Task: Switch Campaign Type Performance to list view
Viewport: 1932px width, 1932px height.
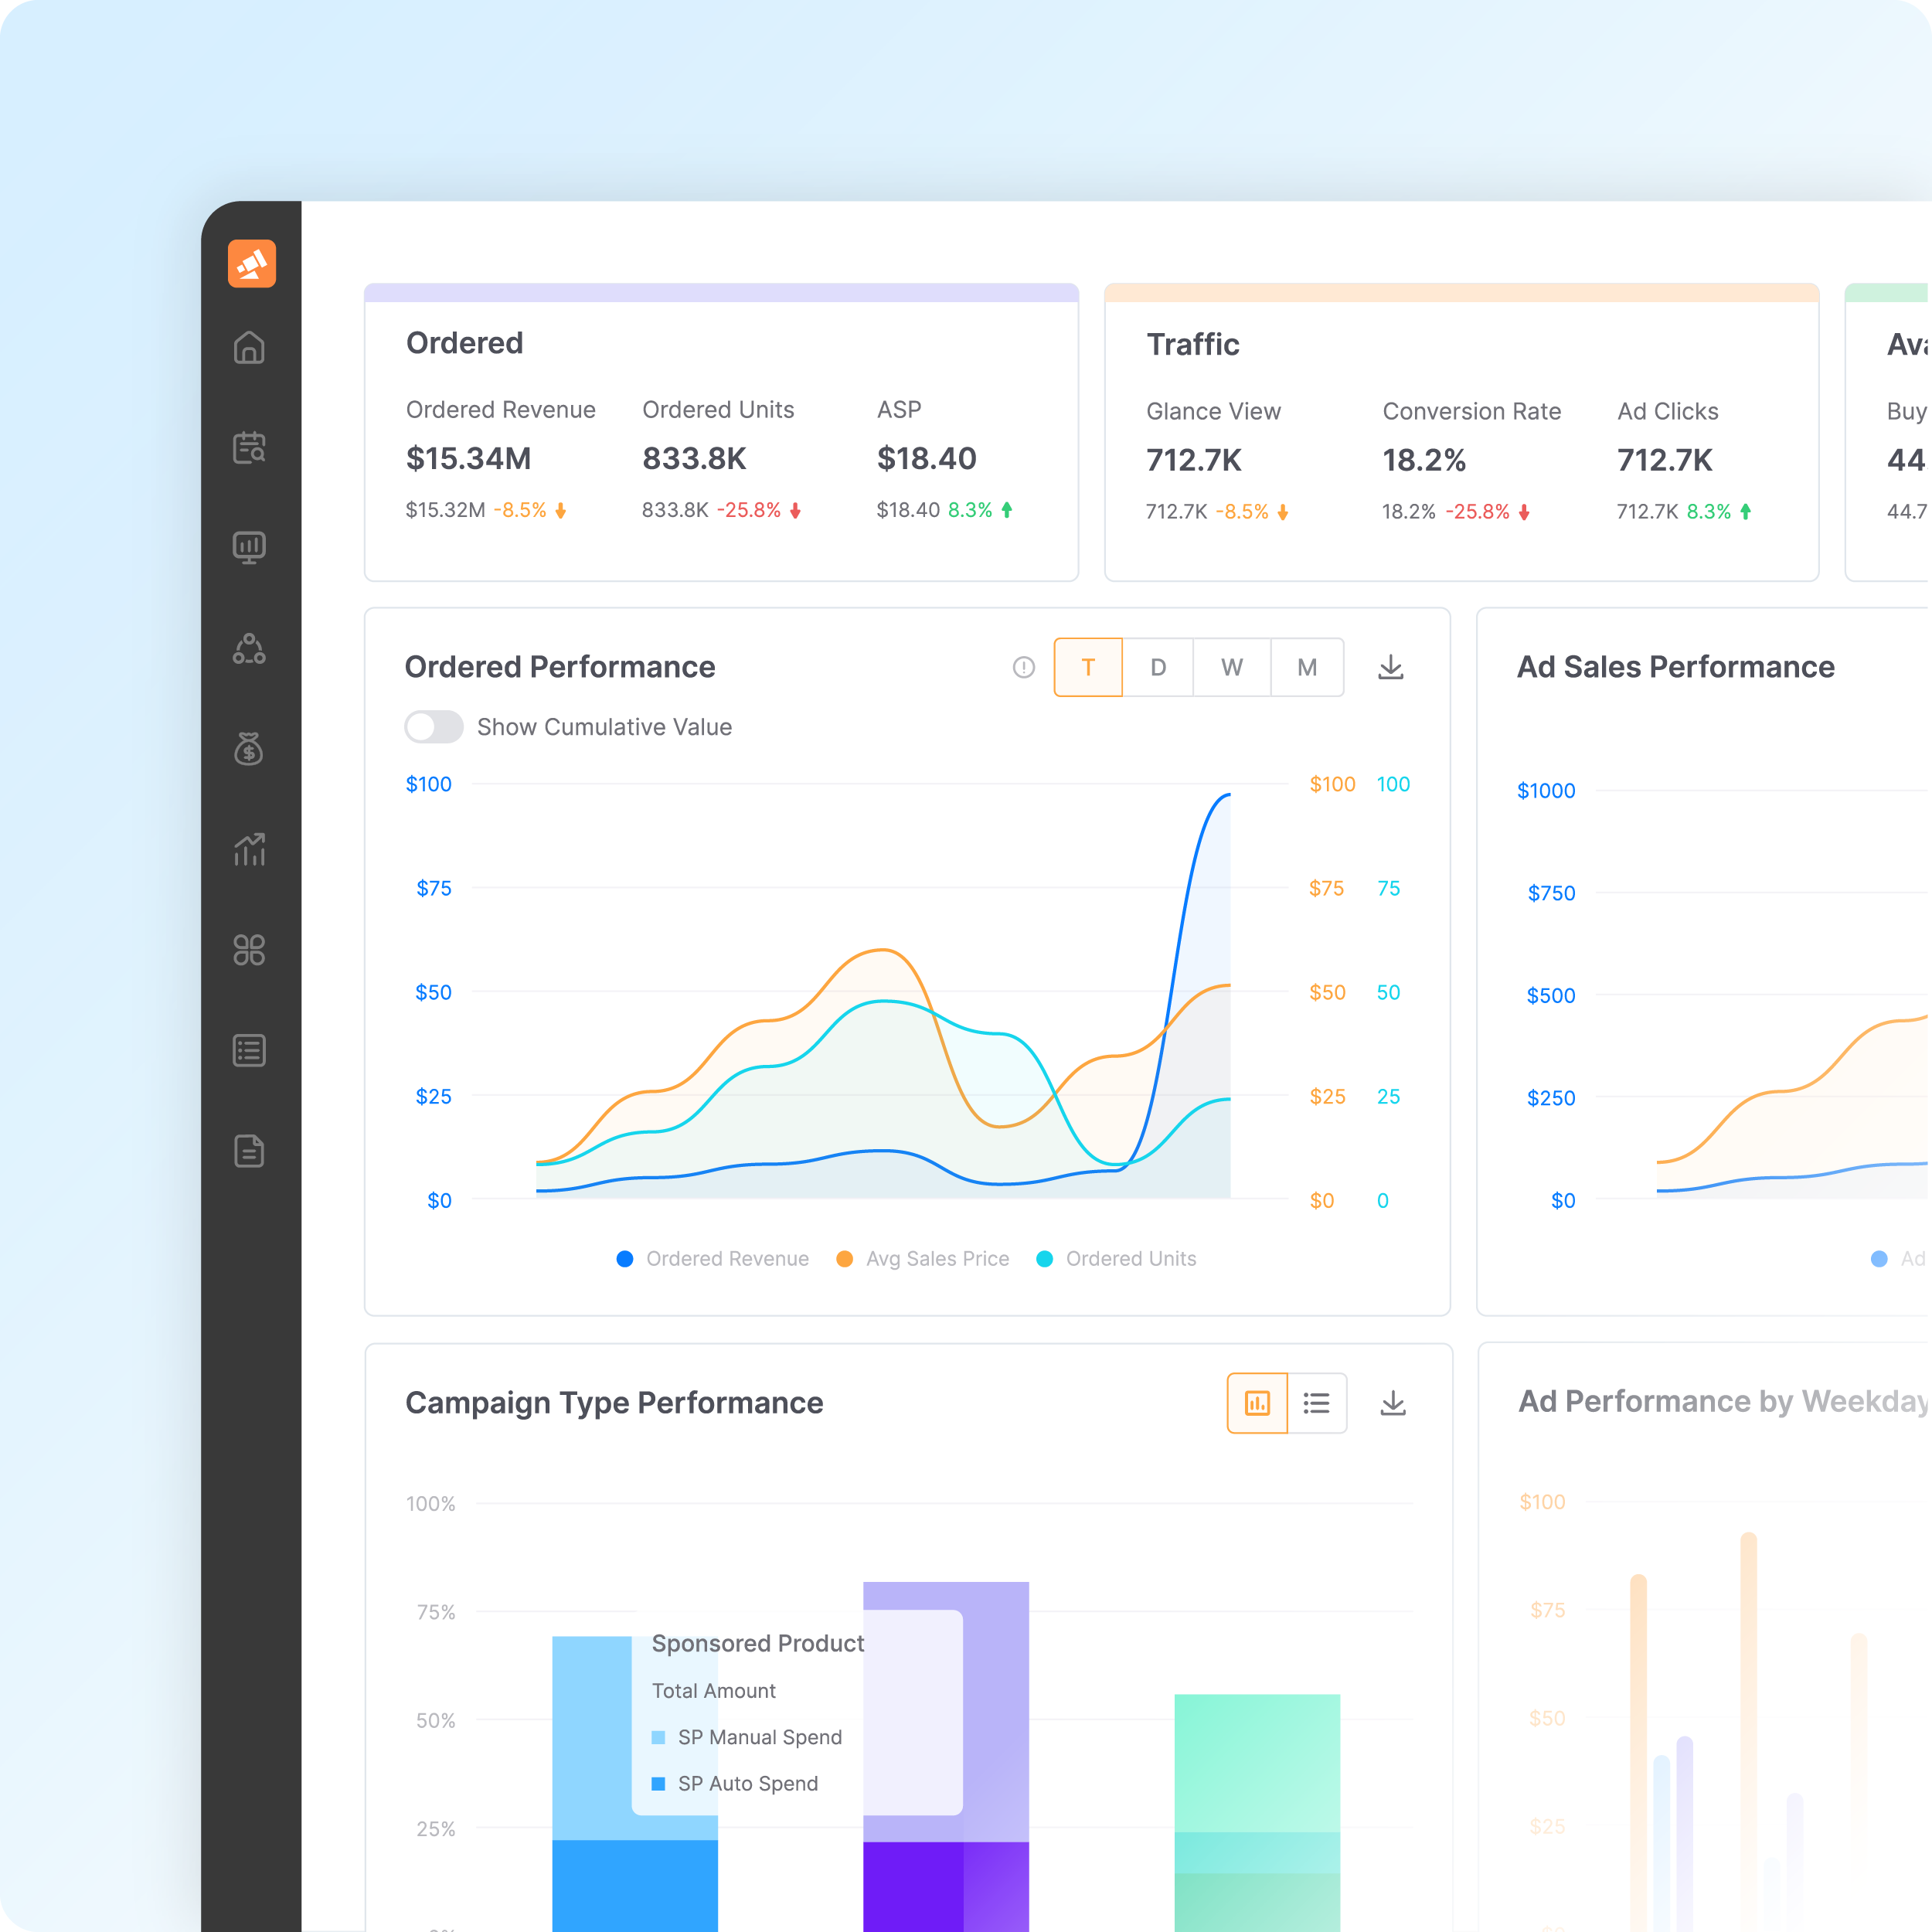Action: 1317,1404
